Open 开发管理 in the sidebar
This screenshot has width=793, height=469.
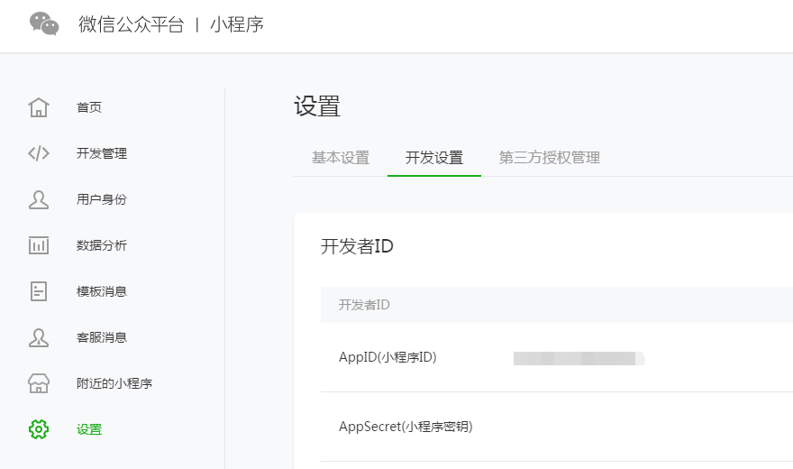pyautogui.click(x=102, y=153)
